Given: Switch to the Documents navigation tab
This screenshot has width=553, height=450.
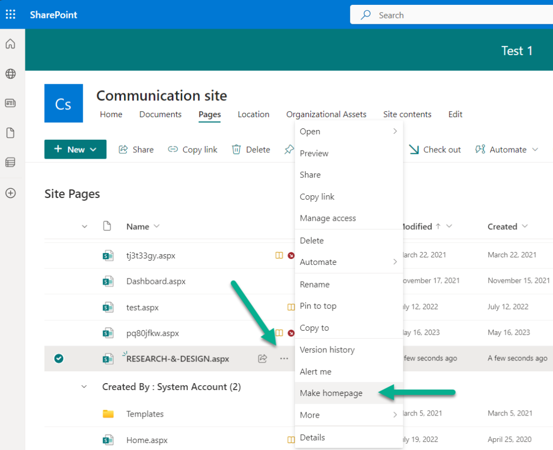Looking at the screenshot, I should pyautogui.click(x=160, y=114).
